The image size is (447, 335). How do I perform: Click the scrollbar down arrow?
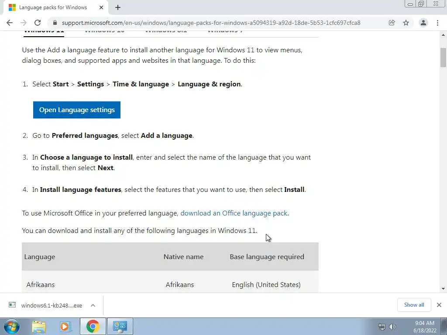443,289
